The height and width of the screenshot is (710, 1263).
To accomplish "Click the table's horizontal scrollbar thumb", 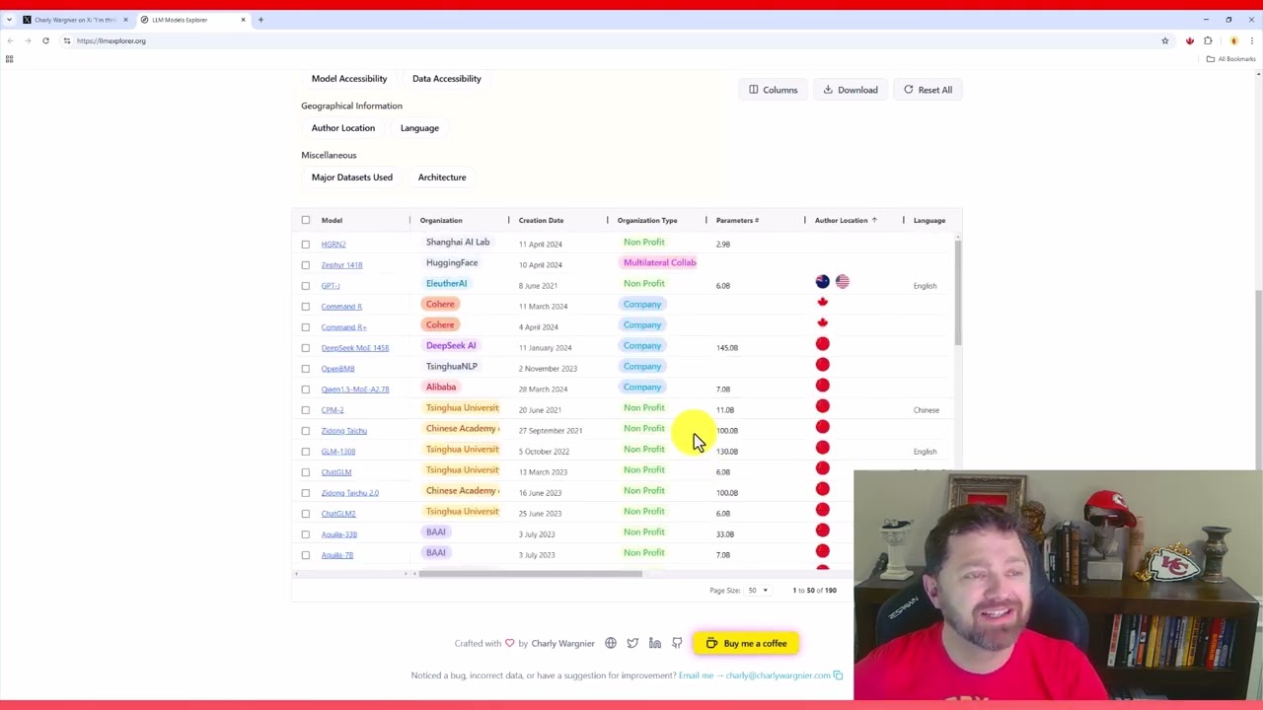I will (x=530, y=574).
